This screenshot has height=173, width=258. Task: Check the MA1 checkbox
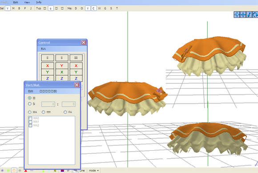pyautogui.click(x=30, y=122)
